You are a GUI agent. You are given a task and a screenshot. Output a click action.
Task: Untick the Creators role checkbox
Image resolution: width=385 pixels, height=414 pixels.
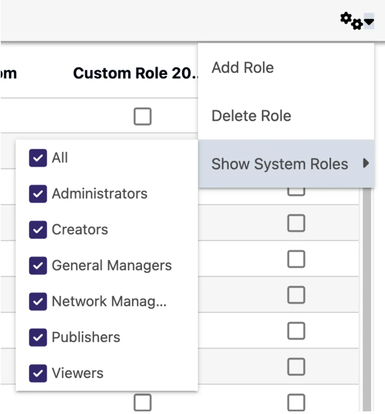point(38,230)
